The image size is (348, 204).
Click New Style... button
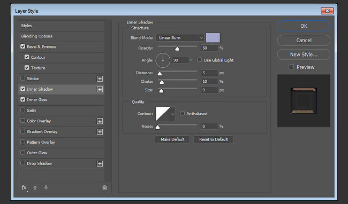[304, 54]
